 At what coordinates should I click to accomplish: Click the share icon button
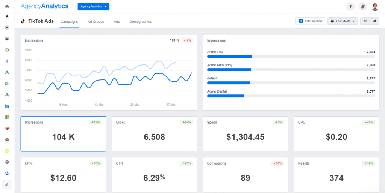[374, 21]
